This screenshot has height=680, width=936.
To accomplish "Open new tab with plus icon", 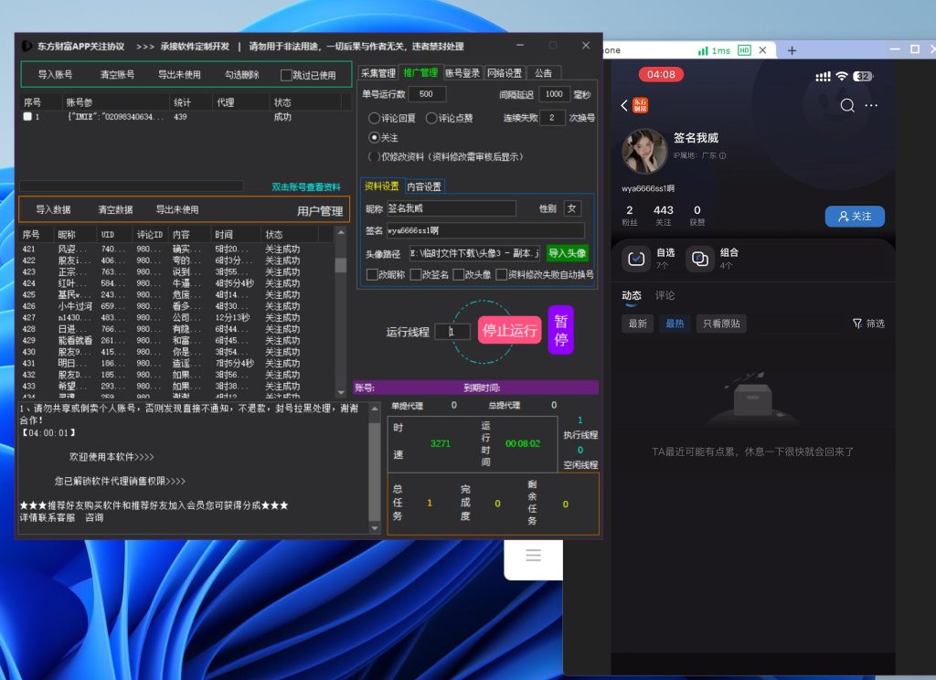I will (792, 50).
